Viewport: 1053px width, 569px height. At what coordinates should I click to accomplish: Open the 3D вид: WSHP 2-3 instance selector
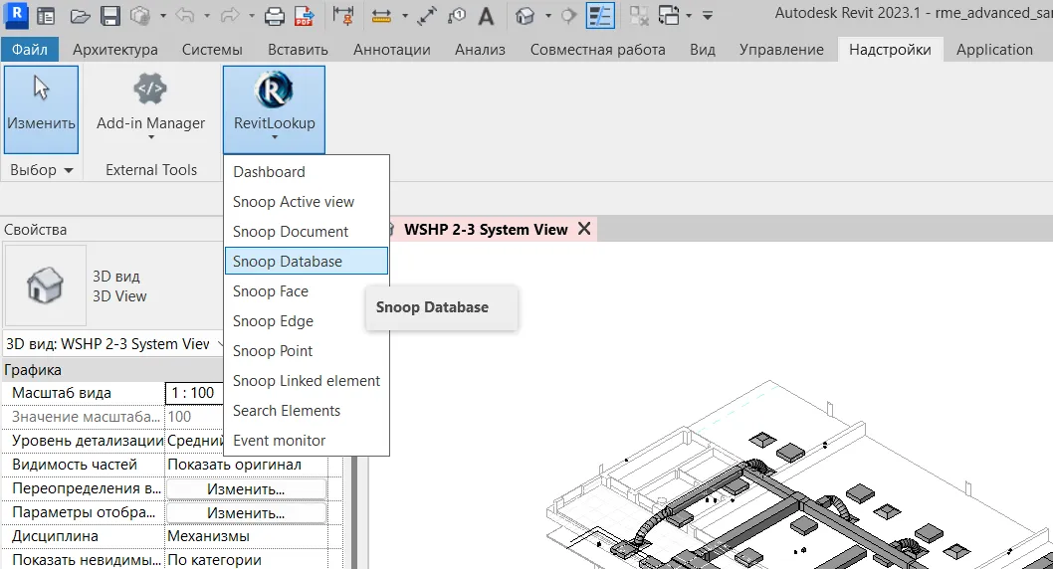[112, 343]
